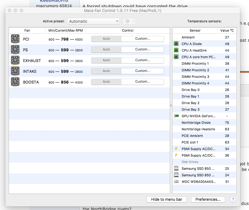Click the Control column header
249x210 pixels.
[128, 30]
